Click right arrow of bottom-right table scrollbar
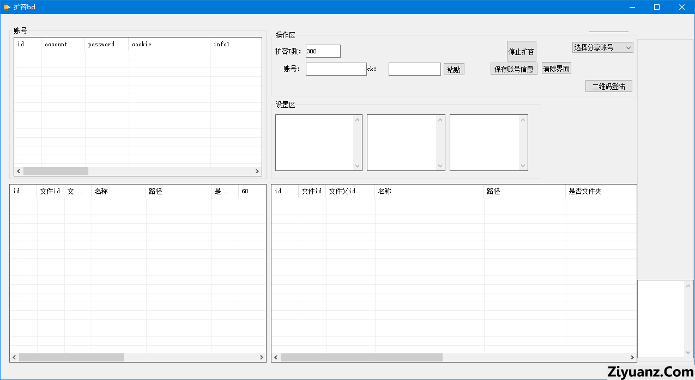 (x=632, y=358)
